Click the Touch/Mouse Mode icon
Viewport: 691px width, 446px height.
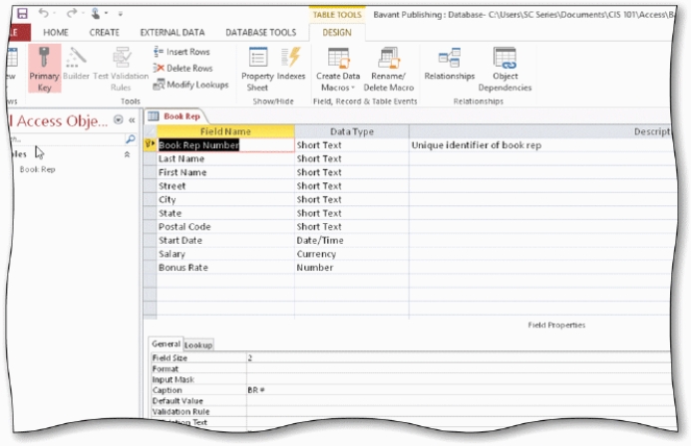96,14
